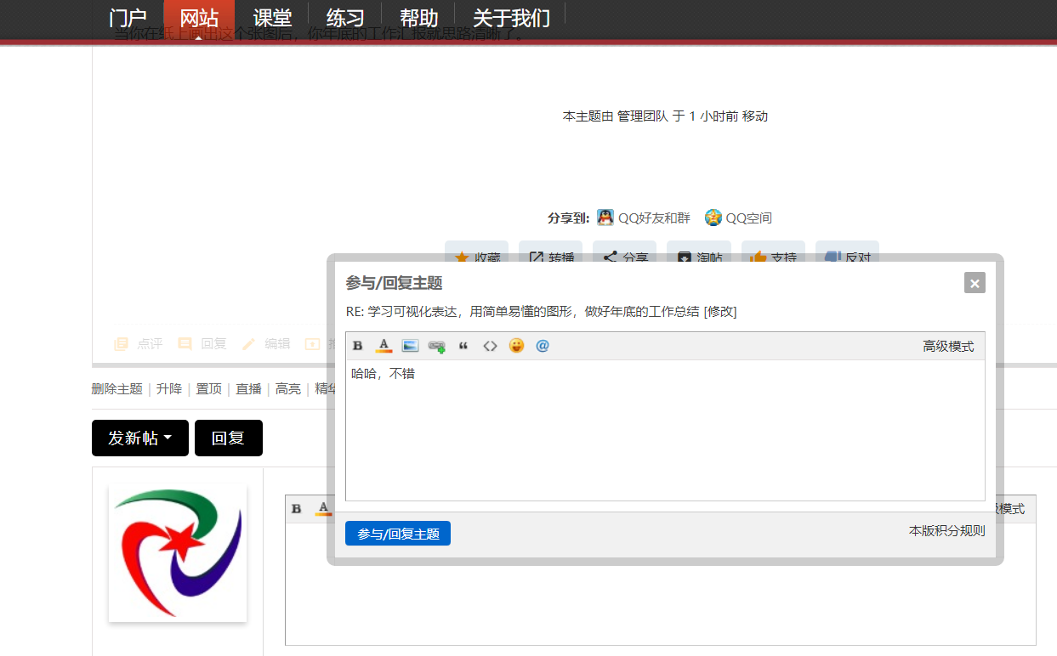This screenshot has width=1057, height=656.
Task: Switch to 高级模式 in the reply dialog
Action: (x=948, y=345)
